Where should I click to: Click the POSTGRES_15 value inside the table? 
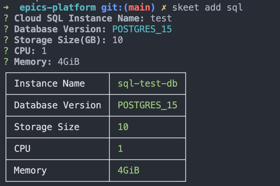(147, 105)
